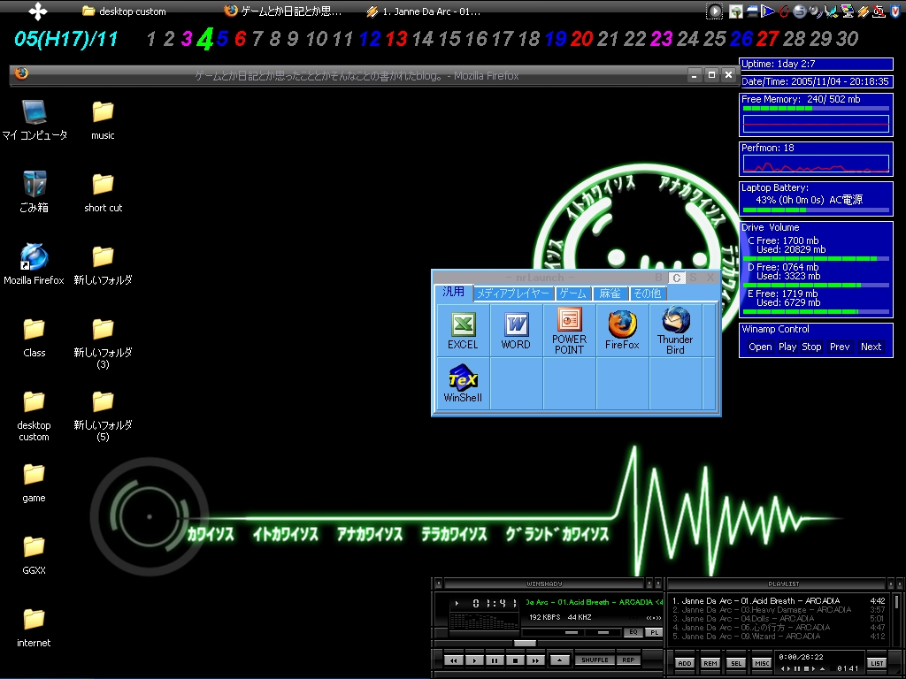Select the Class folder on desktop
906x679 pixels.
[x=35, y=337]
